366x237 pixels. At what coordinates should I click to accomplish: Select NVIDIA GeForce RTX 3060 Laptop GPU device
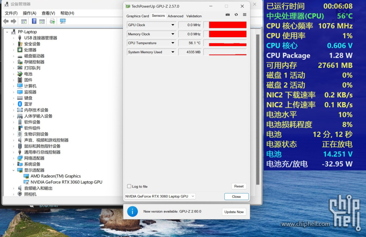[67, 182]
